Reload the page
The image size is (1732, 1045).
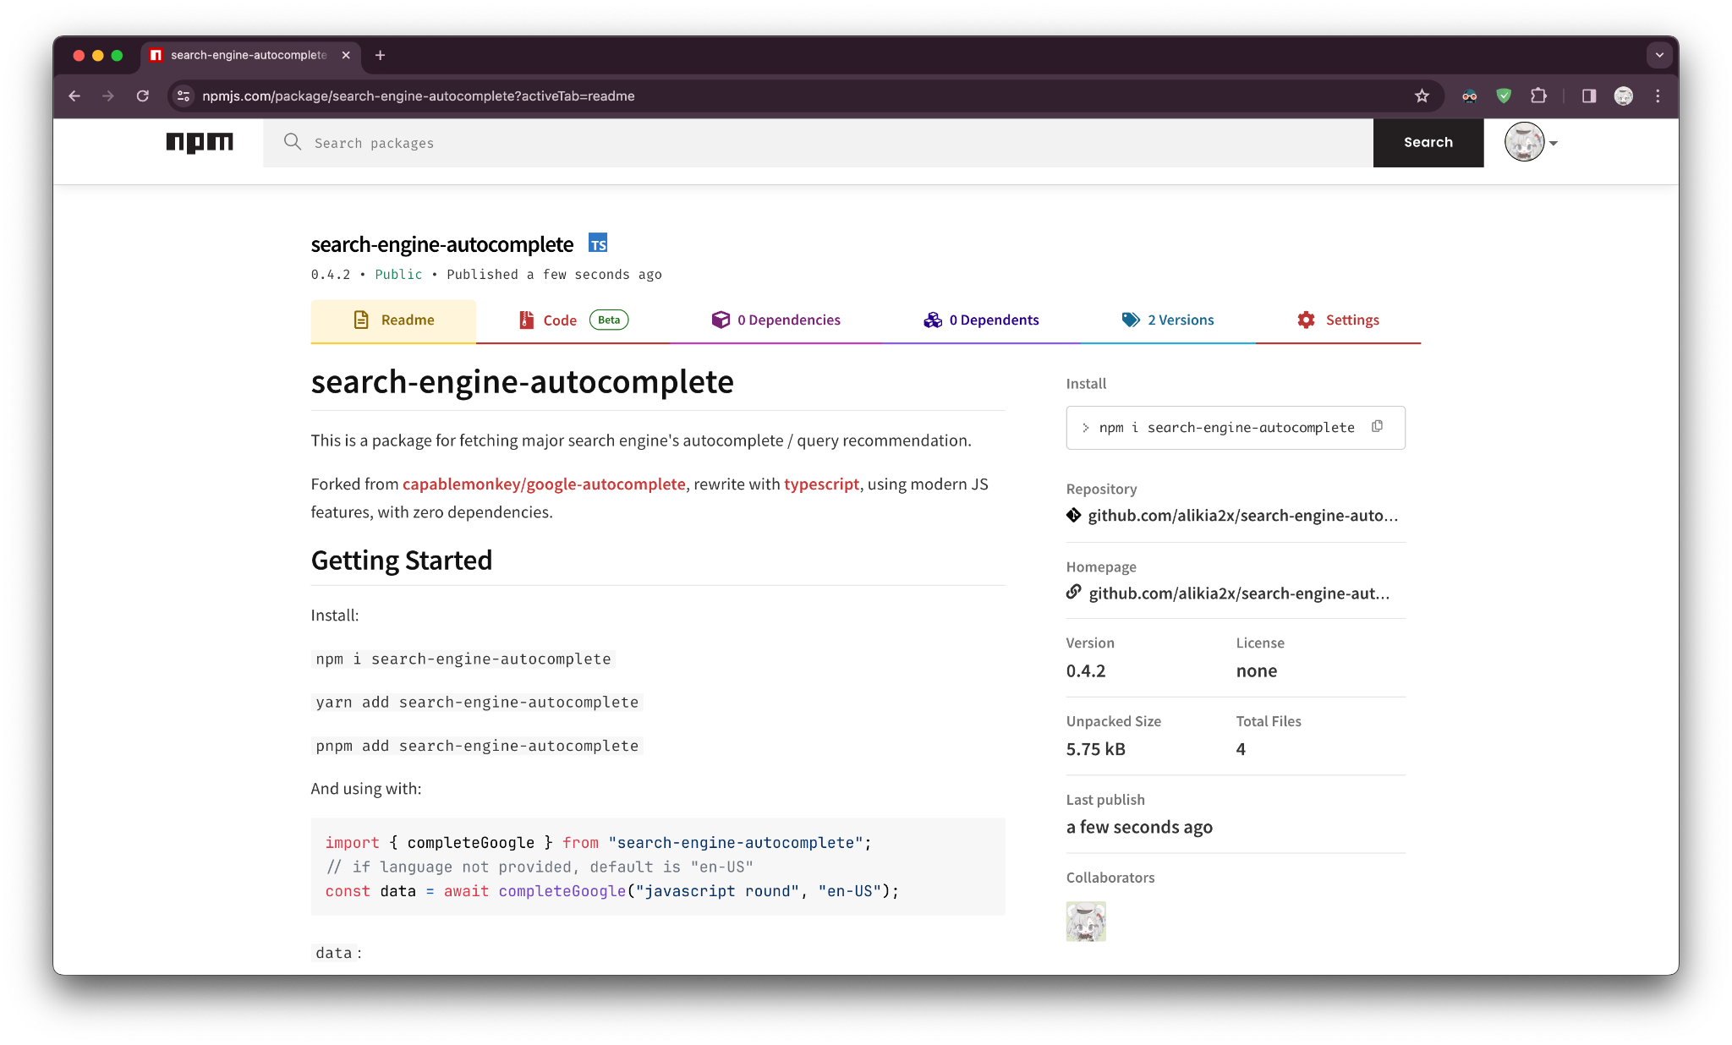tap(143, 96)
